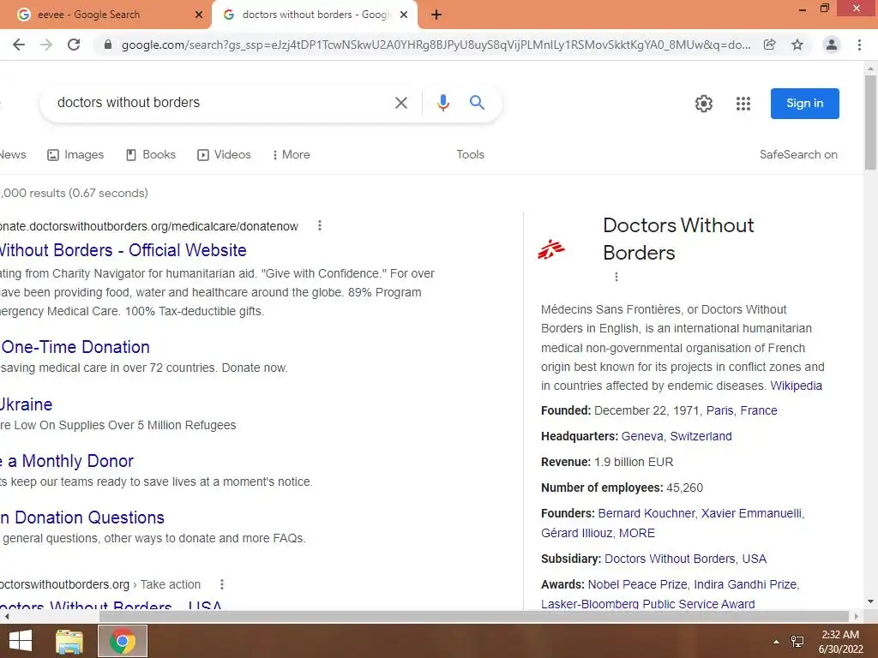Open options next to Take action result
The width and height of the screenshot is (878, 658).
(x=222, y=584)
